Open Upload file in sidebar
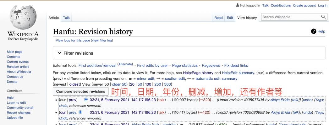 pyautogui.click(x=15, y=117)
